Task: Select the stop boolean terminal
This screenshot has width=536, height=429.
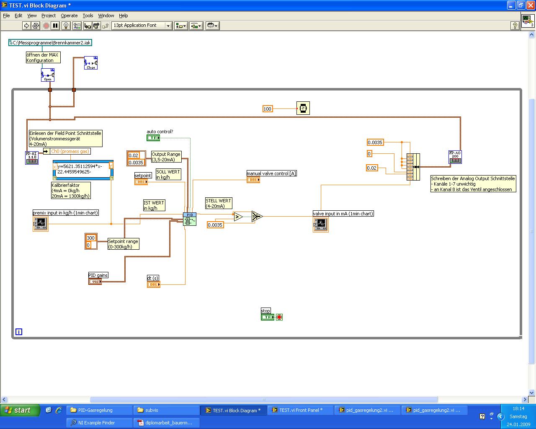Action: [x=267, y=317]
